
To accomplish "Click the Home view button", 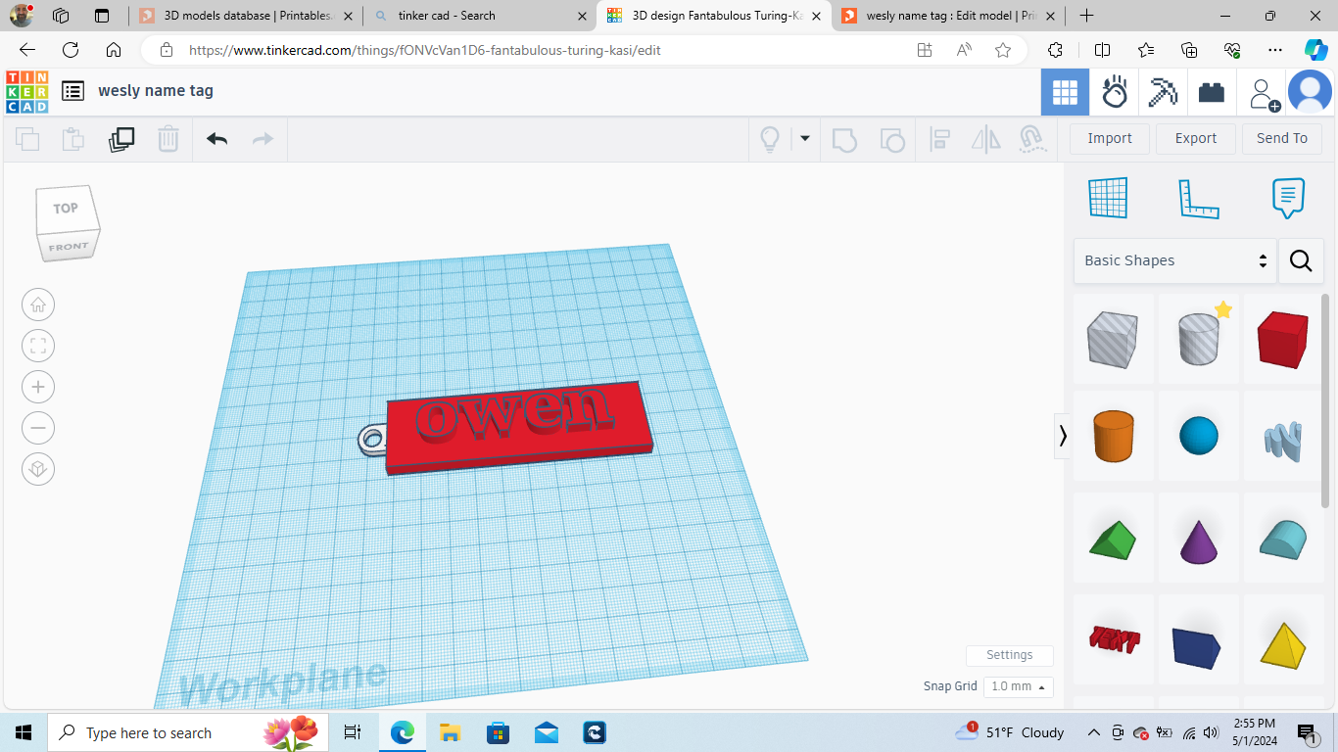I will (x=38, y=305).
